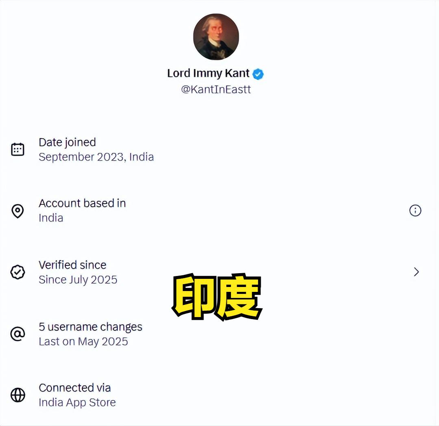
Task: Click the Lord Immy Kant display name
Action: coord(208,73)
